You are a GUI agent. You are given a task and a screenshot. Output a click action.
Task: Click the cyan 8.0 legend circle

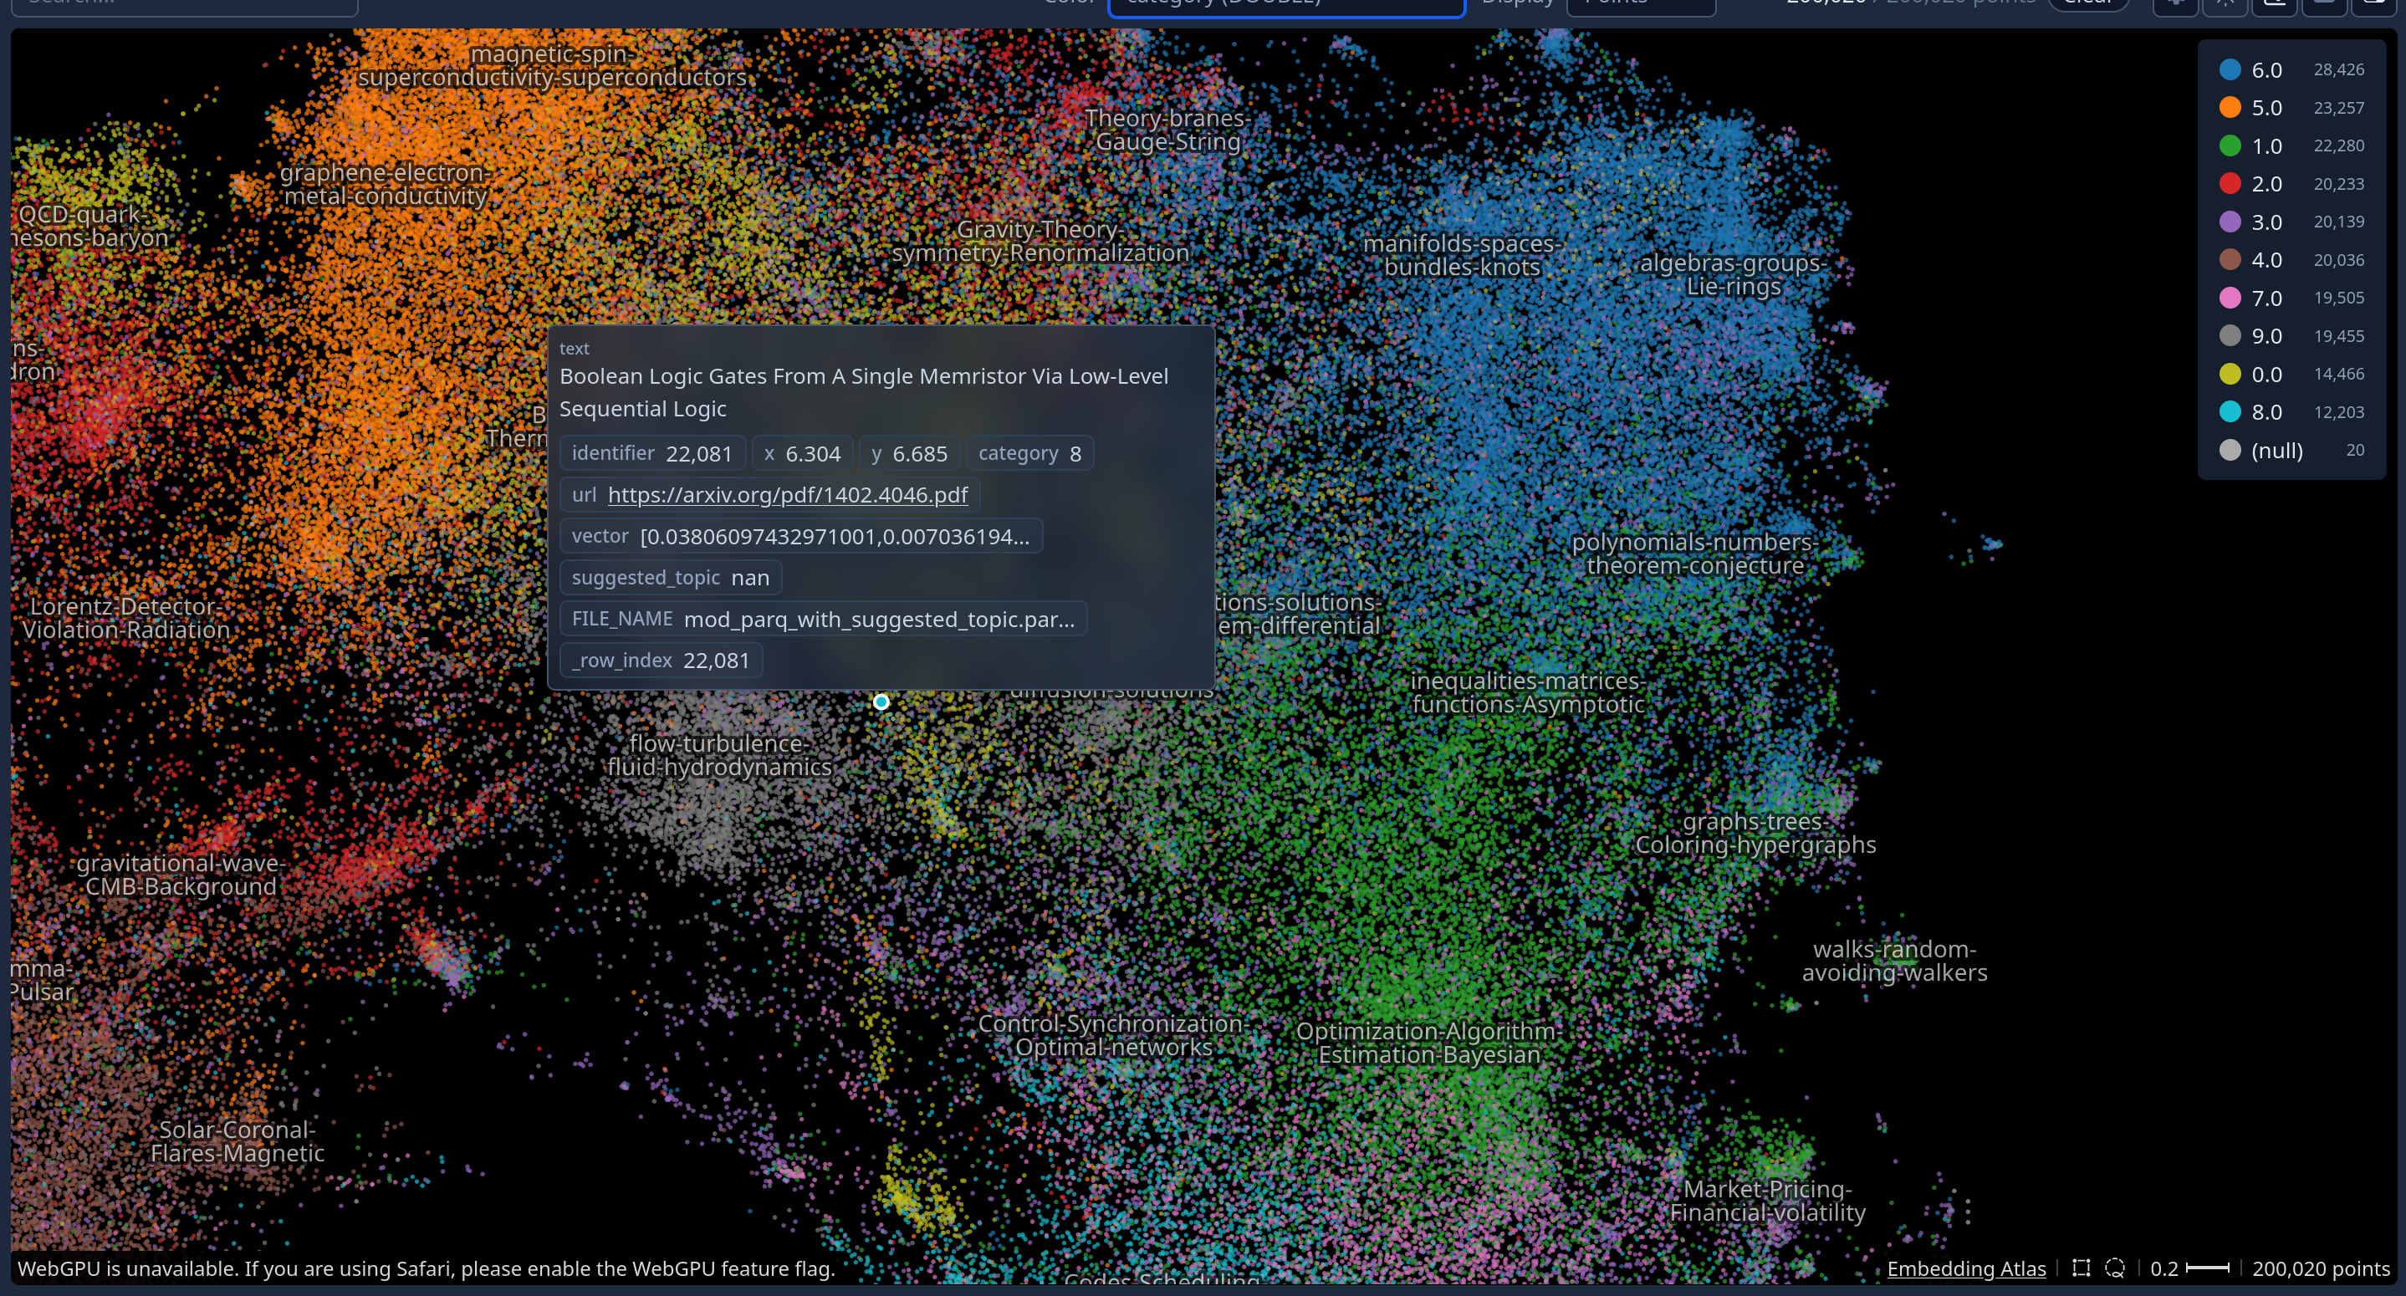tap(2230, 411)
